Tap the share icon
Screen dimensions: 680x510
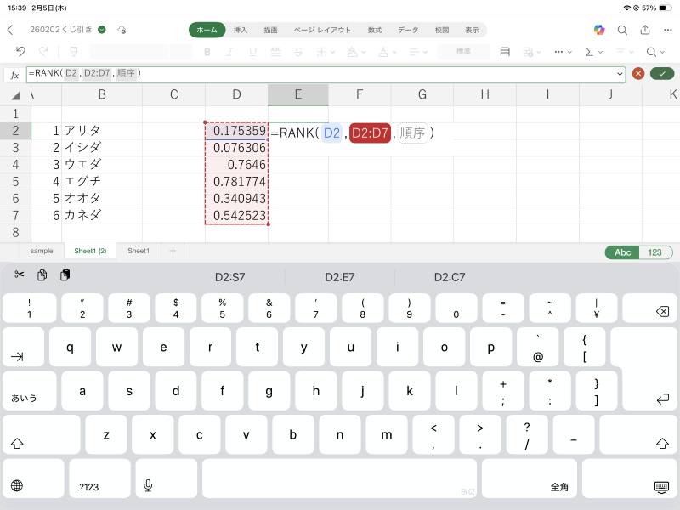click(x=646, y=30)
